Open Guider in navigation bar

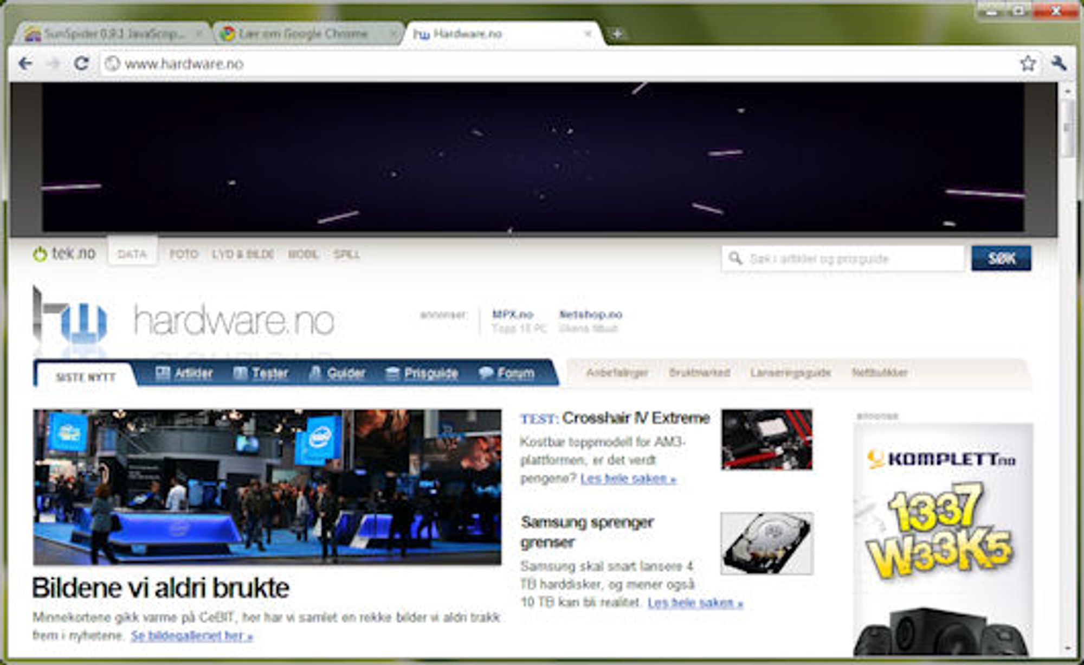(x=346, y=373)
